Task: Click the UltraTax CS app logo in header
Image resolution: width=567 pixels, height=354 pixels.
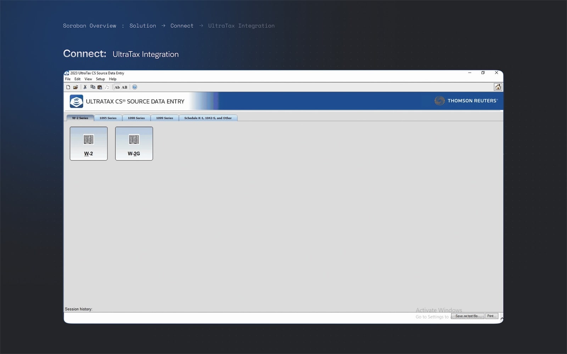Action: pos(76,101)
